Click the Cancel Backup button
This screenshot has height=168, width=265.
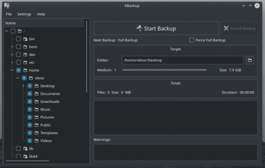coord(239,28)
